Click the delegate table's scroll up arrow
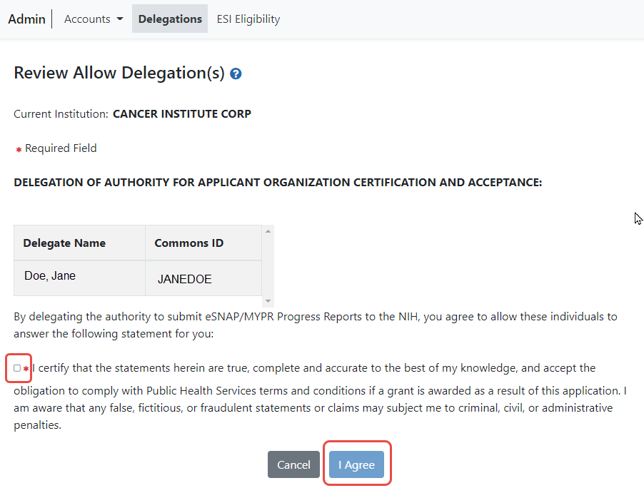This screenshot has width=644, height=488. 268,231
